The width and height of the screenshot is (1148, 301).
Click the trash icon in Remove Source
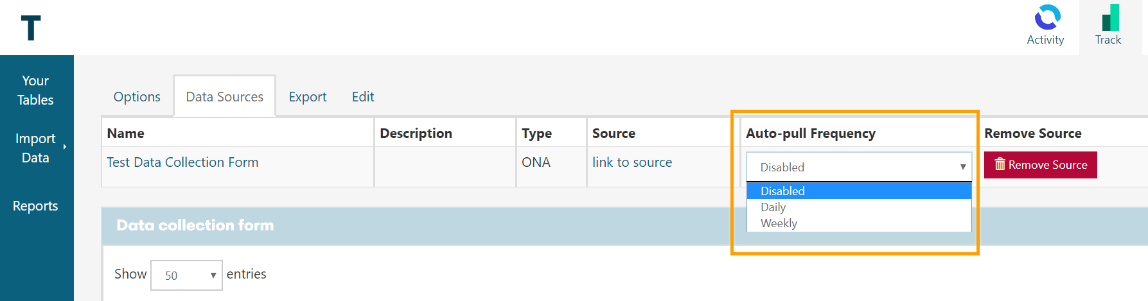(1000, 165)
